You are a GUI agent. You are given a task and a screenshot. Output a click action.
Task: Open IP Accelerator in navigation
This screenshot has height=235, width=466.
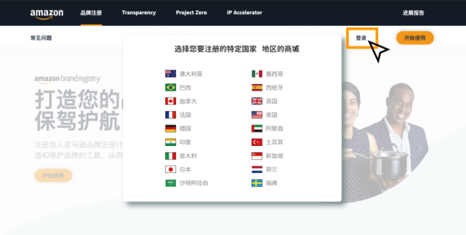[x=245, y=13]
